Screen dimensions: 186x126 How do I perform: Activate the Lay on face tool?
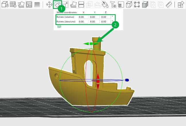tap(73, 4)
